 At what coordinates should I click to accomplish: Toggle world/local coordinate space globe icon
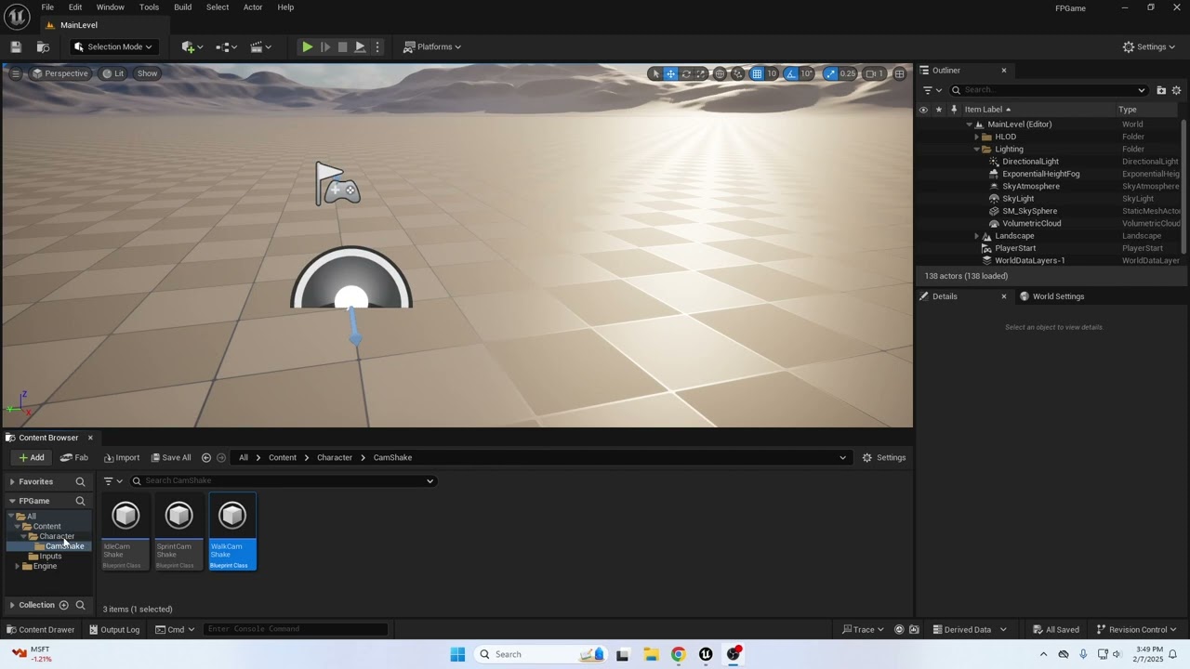click(720, 73)
